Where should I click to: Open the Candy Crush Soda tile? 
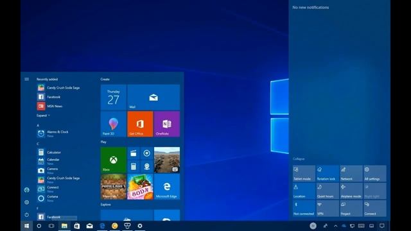pyautogui.click(x=140, y=187)
